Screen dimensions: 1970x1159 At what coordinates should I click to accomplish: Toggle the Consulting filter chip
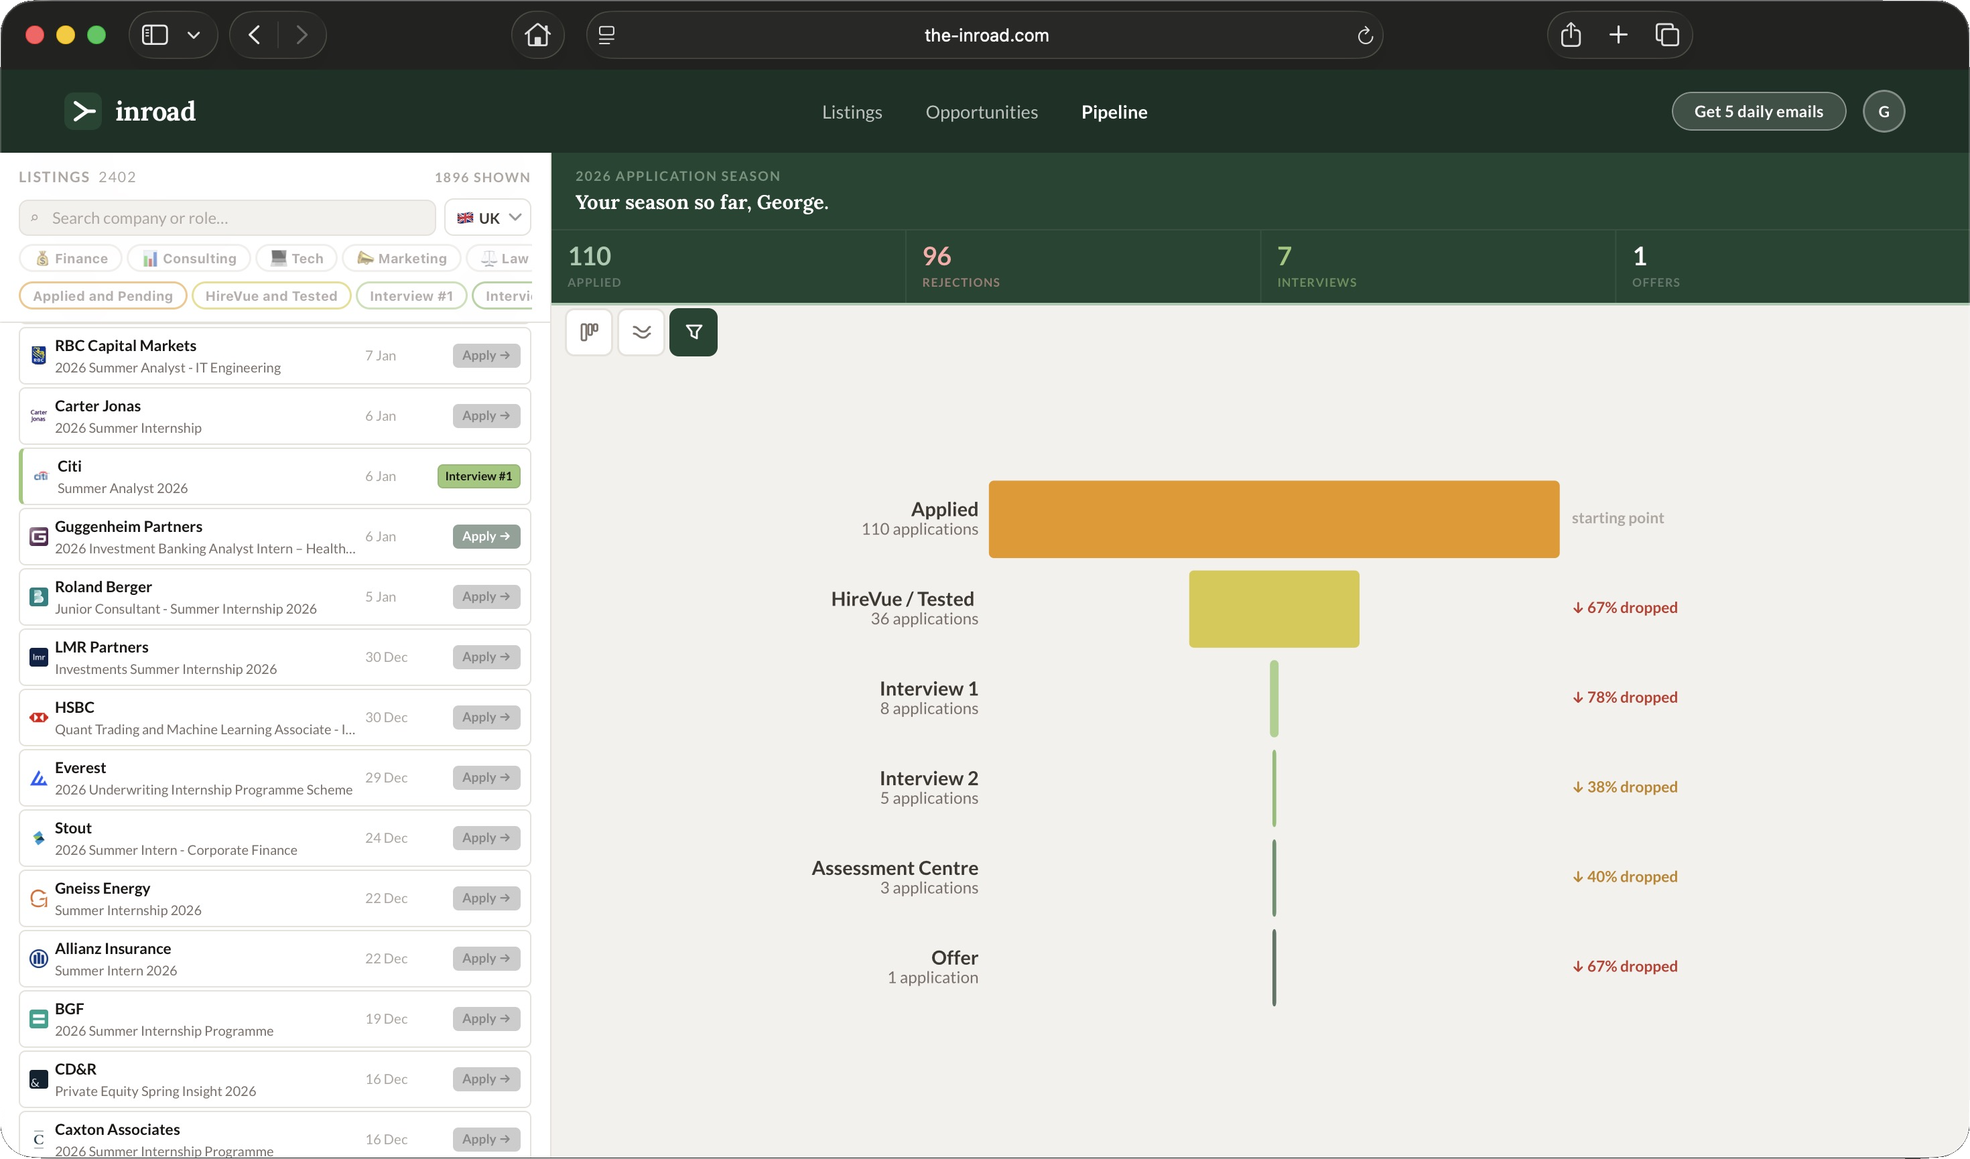(189, 259)
